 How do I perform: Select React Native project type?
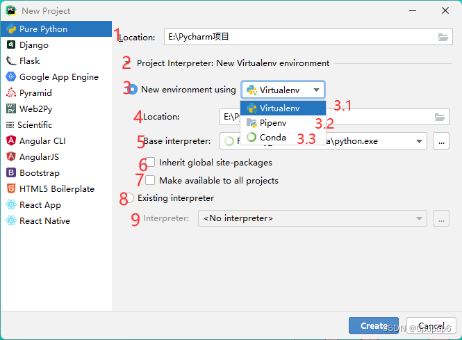click(56, 220)
